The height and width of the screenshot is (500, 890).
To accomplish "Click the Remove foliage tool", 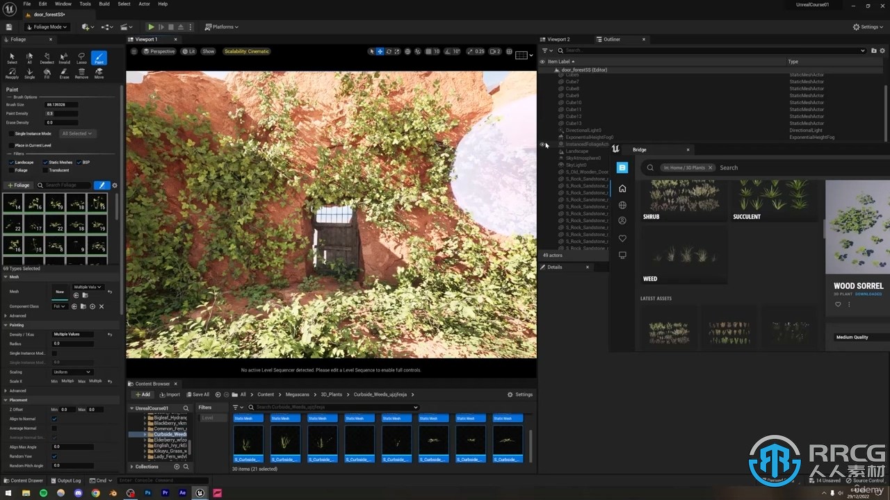I will point(81,73).
